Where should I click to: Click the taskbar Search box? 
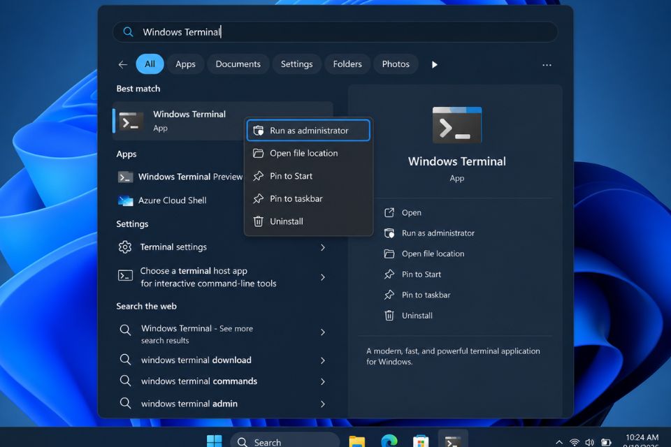pos(285,441)
